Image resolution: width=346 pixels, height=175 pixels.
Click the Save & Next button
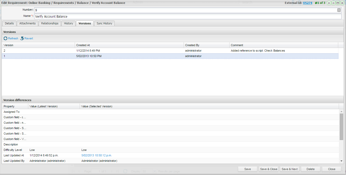289,169
